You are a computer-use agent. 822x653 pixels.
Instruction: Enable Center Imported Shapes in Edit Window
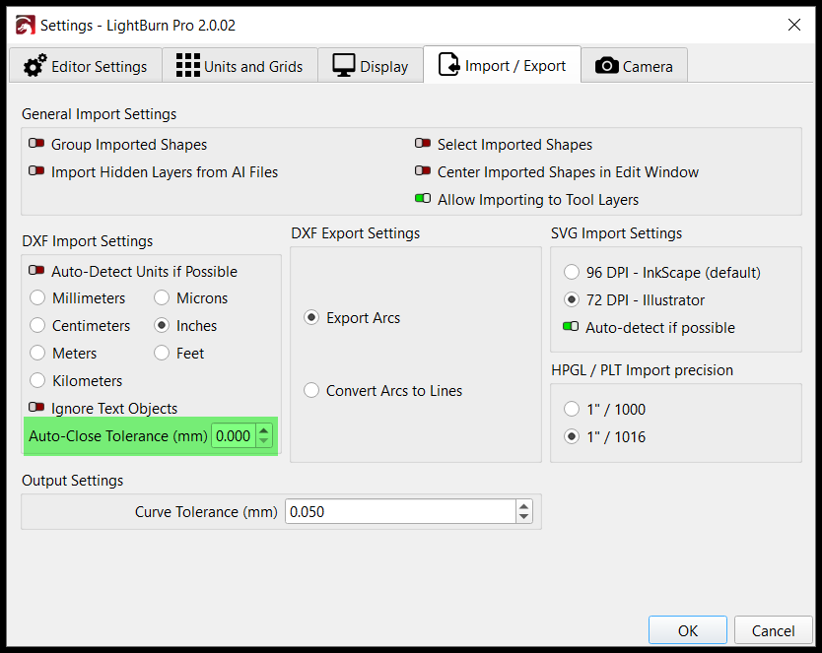pos(424,172)
